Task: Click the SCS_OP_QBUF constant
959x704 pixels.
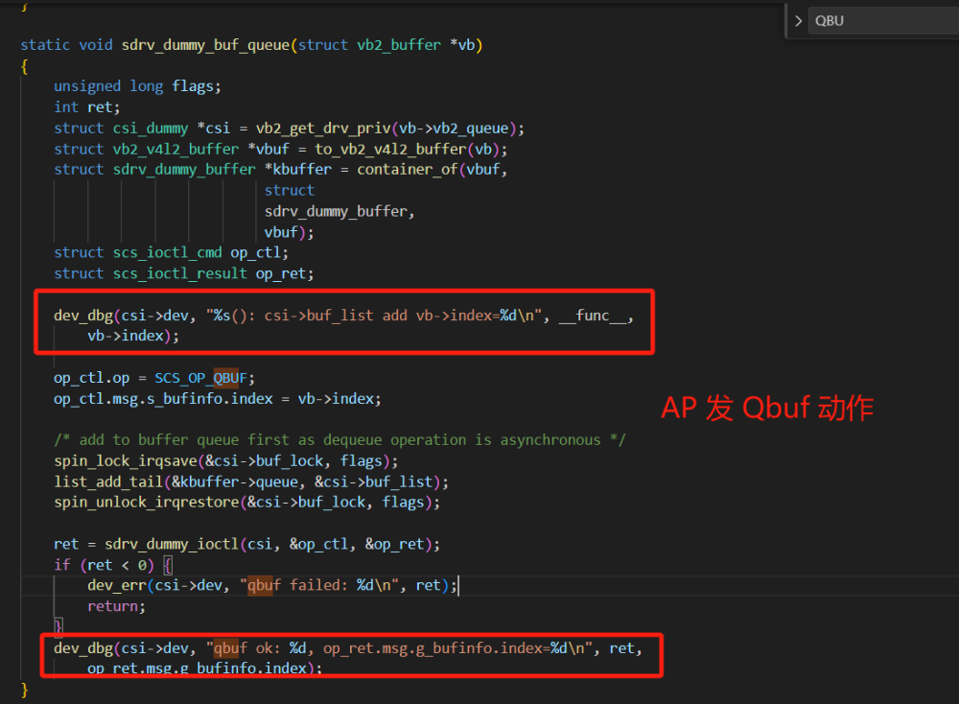Action: [x=205, y=378]
